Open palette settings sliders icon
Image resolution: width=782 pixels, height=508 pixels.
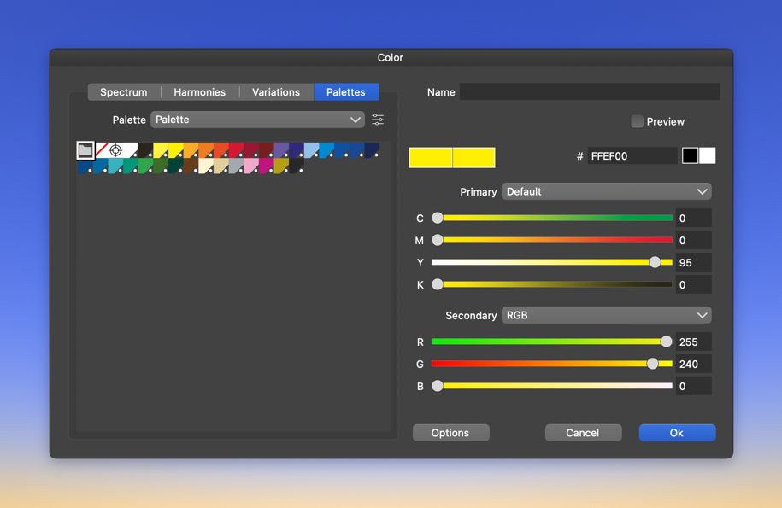(378, 120)
